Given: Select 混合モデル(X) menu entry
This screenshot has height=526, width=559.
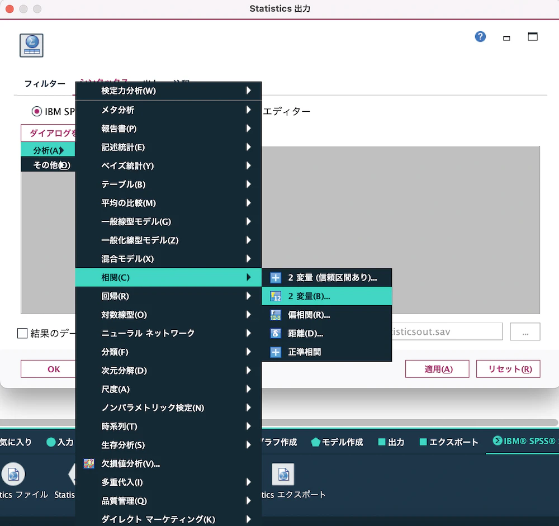Looking at the screenshot, I should (x=168, y=259).
